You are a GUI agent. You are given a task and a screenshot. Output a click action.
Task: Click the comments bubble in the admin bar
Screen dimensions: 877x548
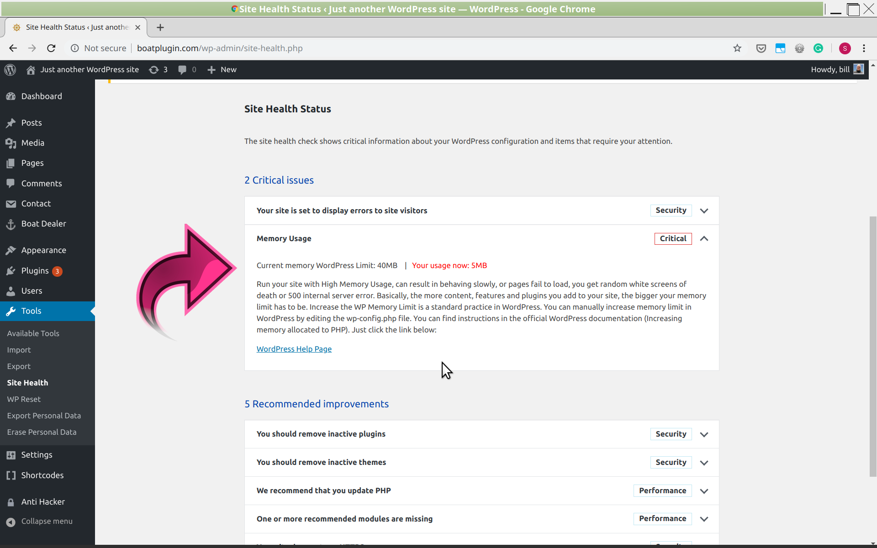click(x=182, y=69)
